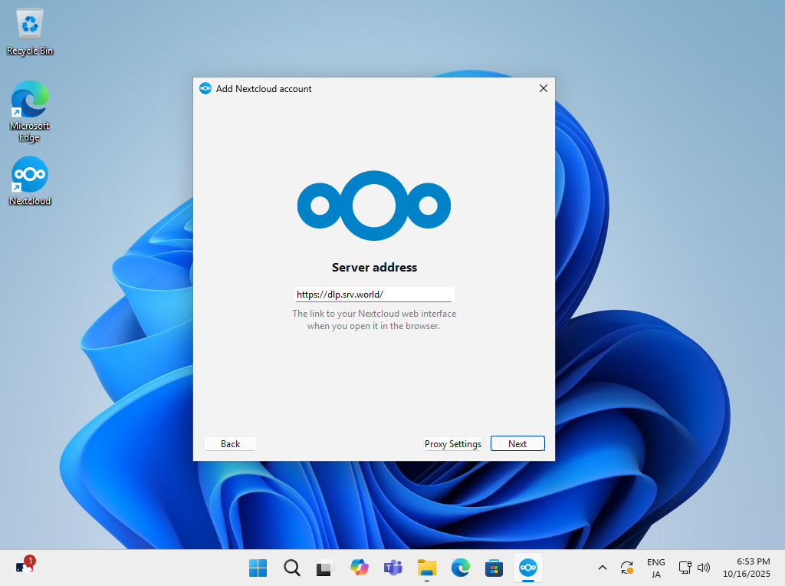This screenshot has width=785, height=586.
Task: Open Task View from the taskbar
Action: pos(325,568)
